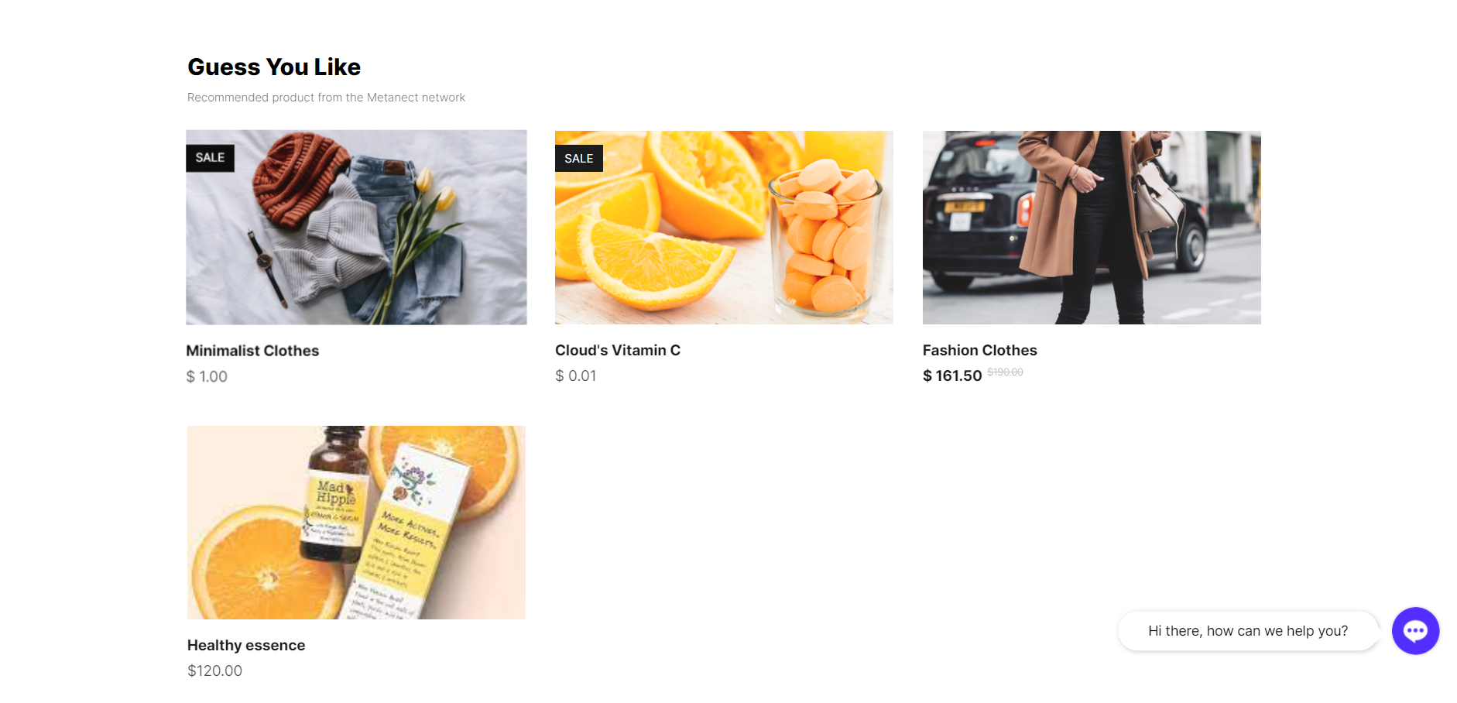The height and width of the screenshot is (703, 1457).
Task: Click the Minimalist Clothes title link
Action: coord(252,351)
